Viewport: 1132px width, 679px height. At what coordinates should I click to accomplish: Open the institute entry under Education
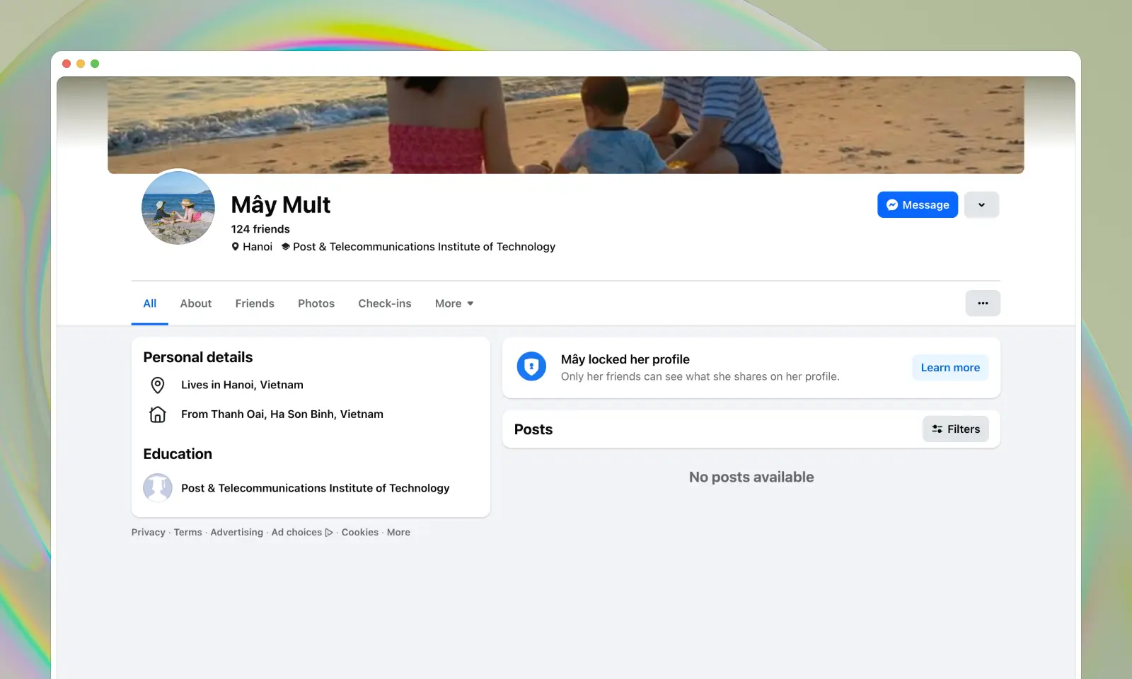pos(316,488)
